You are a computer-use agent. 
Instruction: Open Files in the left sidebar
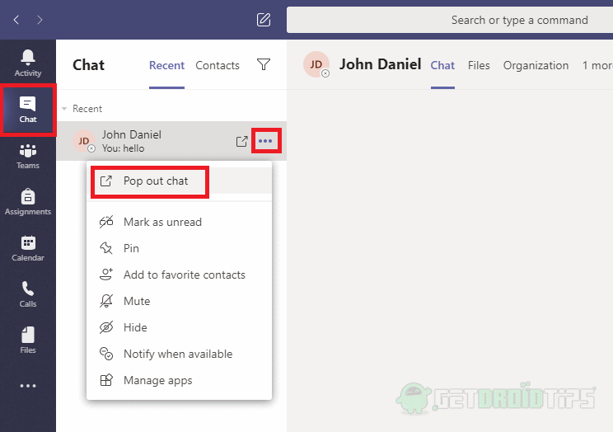28,340
